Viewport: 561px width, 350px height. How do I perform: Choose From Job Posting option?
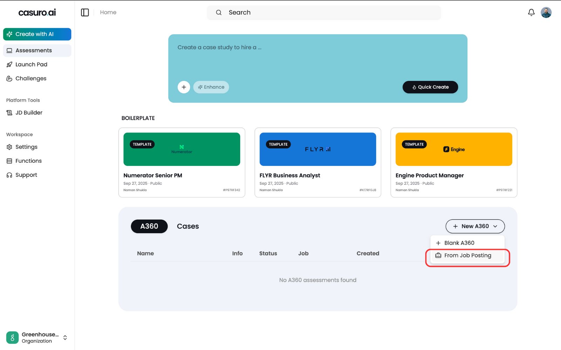467,255
